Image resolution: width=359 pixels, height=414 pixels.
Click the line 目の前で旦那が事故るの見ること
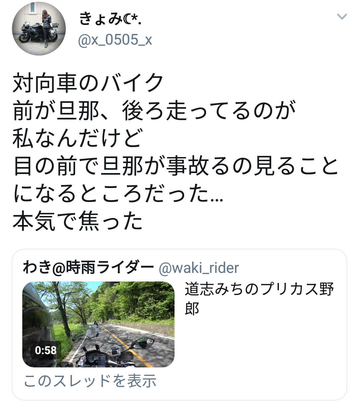click(x=176, y=166)
